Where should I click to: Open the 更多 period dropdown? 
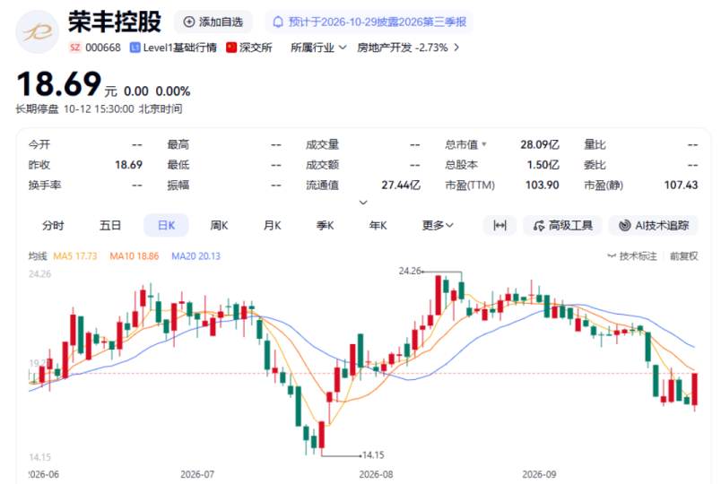(x=438, y=225)
